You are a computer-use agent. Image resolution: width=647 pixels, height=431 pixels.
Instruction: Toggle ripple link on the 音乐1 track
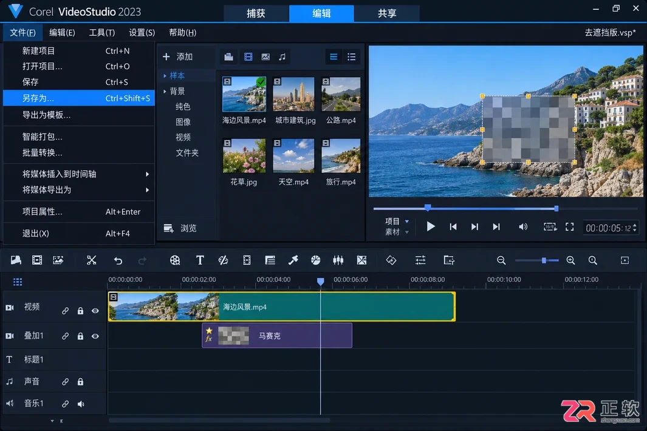pyautogui.click(x=65, y=404)
